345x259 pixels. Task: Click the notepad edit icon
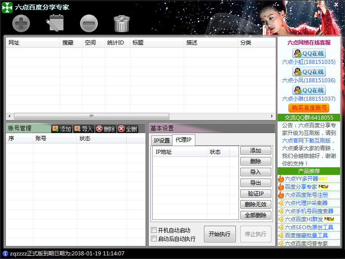(55, 23)
